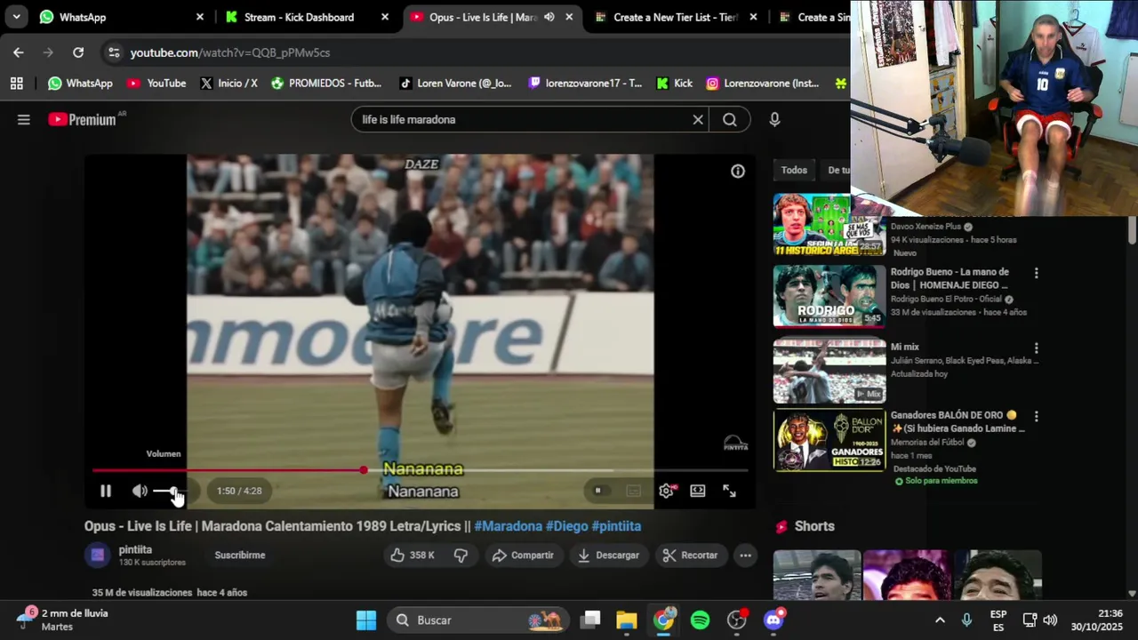
Task: Toggle autoplay switch in player controls
Action: tap(597, 491)
